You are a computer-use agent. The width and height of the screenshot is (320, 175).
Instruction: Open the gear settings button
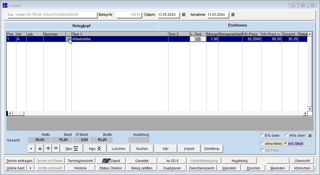pyautogui.click(x=56, y=149)
